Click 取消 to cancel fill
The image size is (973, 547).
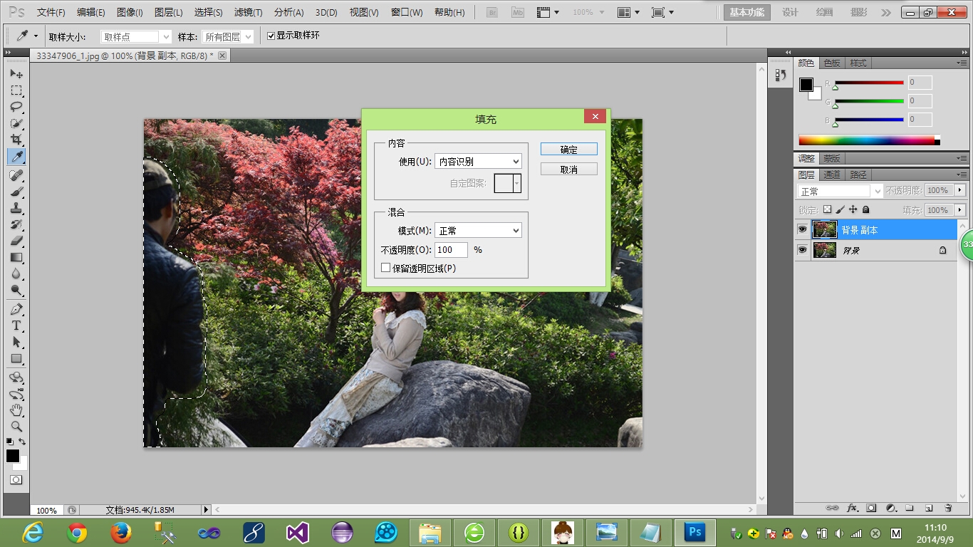tap(568, 170)
